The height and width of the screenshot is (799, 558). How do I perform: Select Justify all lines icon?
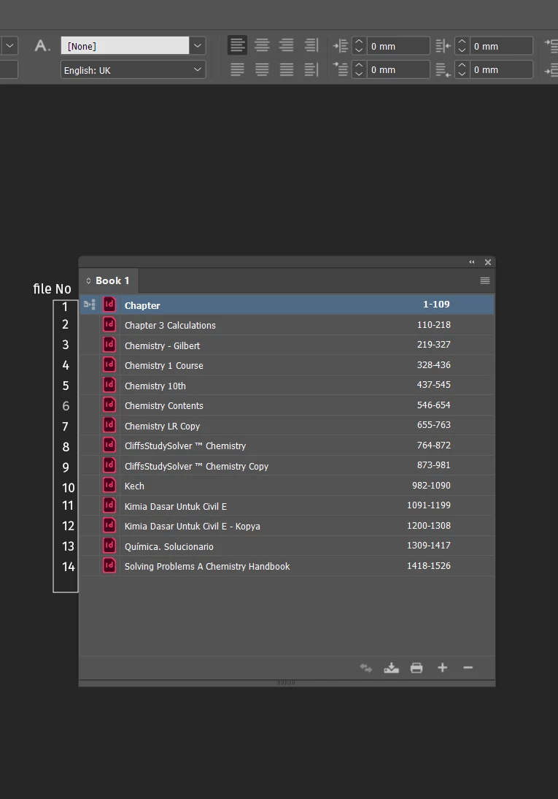(x=286, y=69)
